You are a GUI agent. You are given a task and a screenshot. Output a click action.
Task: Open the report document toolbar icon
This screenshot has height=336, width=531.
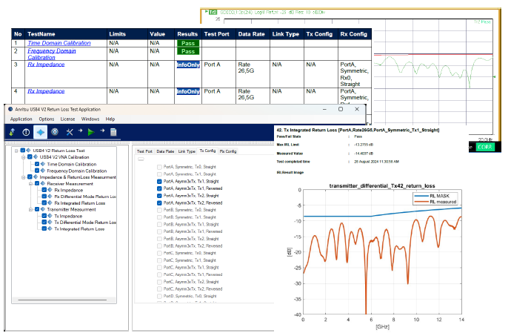[113, 131]
